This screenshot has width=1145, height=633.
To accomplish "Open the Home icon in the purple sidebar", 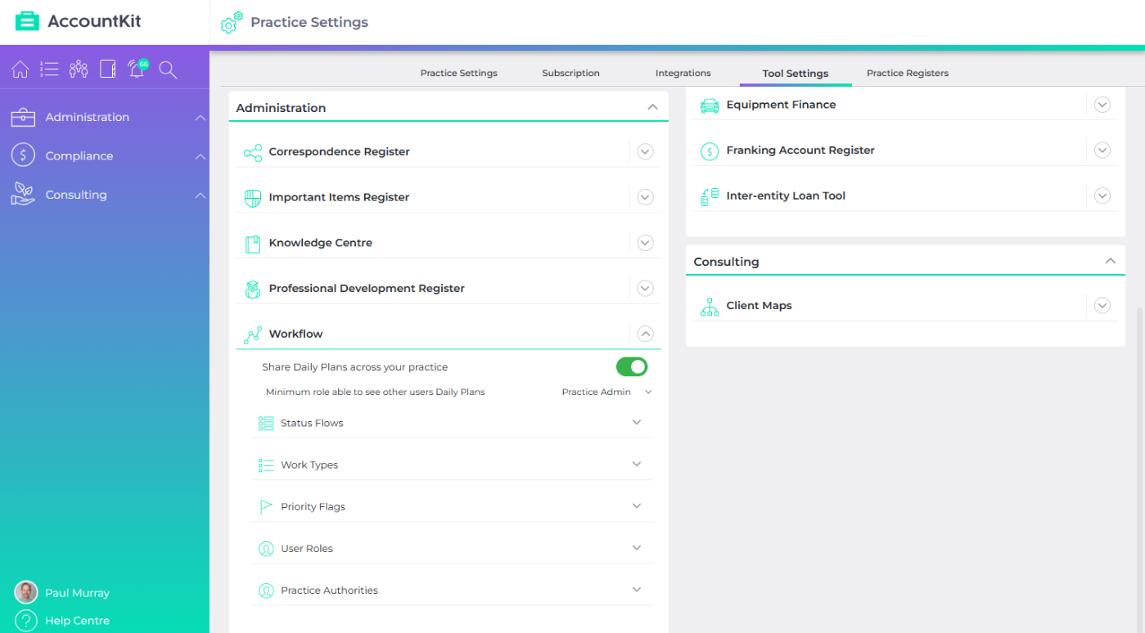I will [20, 69].
